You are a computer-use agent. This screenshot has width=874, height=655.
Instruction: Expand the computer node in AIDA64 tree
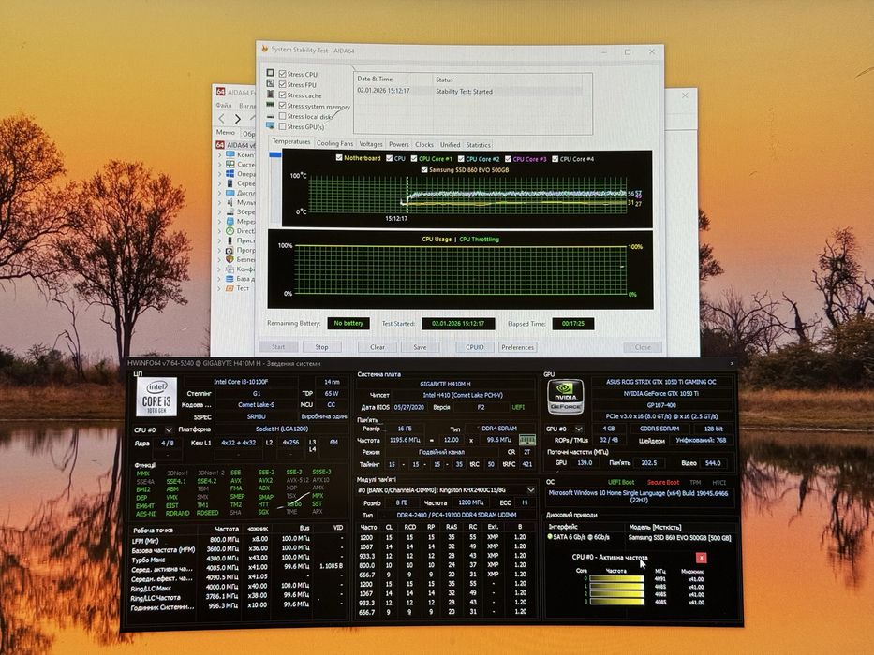219,154
